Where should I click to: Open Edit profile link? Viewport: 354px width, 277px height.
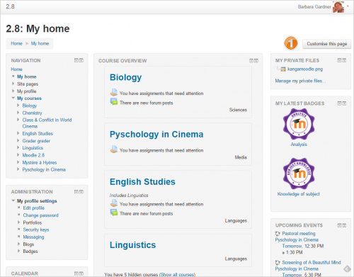tap(34, 208)
